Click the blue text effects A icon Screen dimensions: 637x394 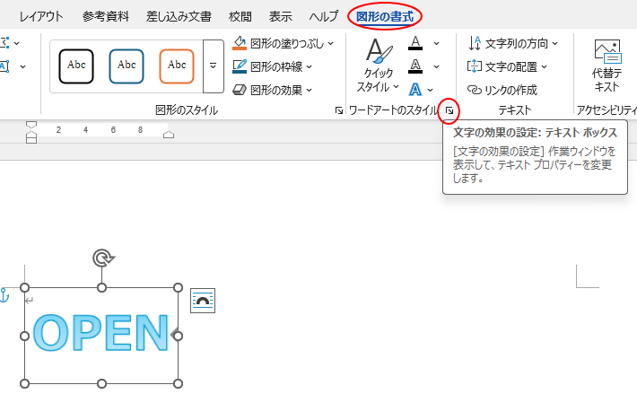415,90
